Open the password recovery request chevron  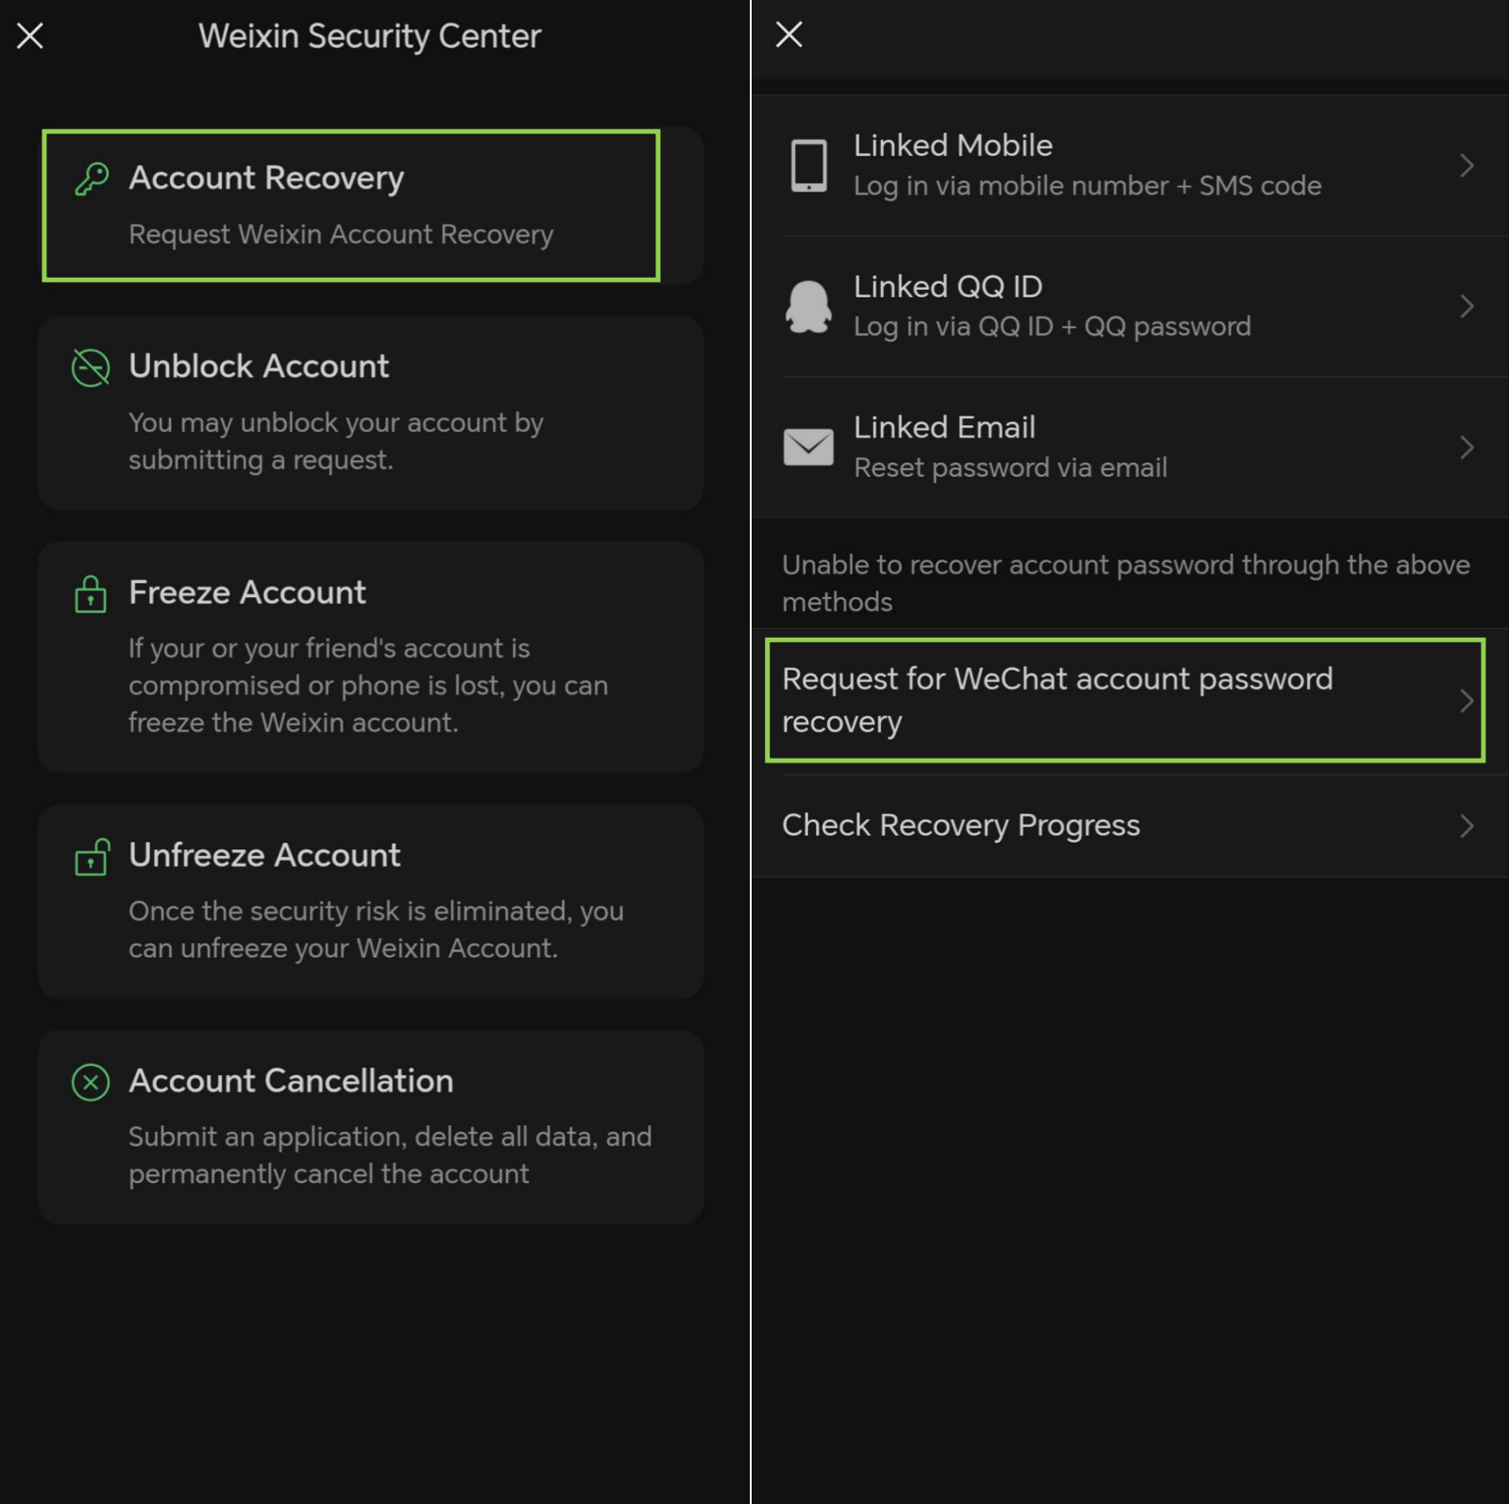[1467, 701]
